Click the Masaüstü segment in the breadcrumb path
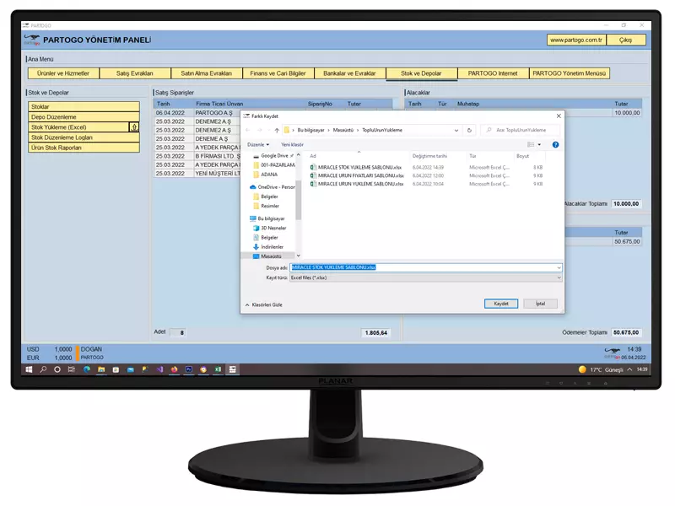675x506 pixels. (343, 130)
